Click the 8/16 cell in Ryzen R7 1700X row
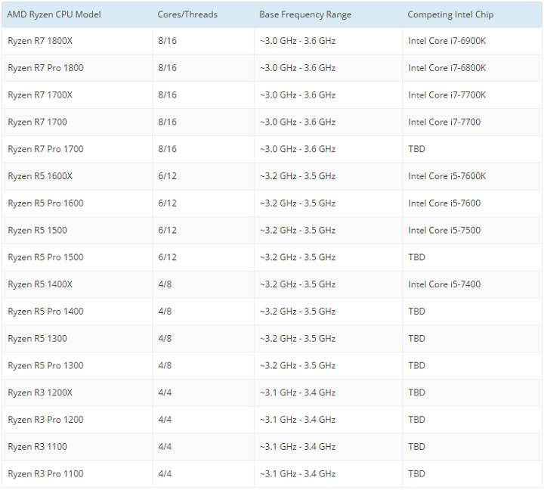Viewport: 544px width, 490px height. (203, 95)
